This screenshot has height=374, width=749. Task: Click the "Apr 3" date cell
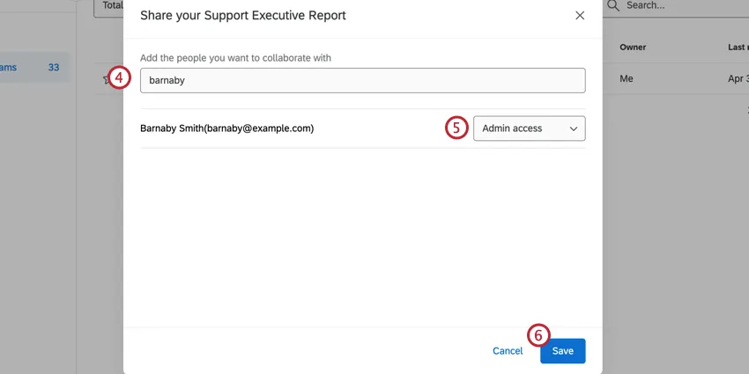tap(737, 78)
